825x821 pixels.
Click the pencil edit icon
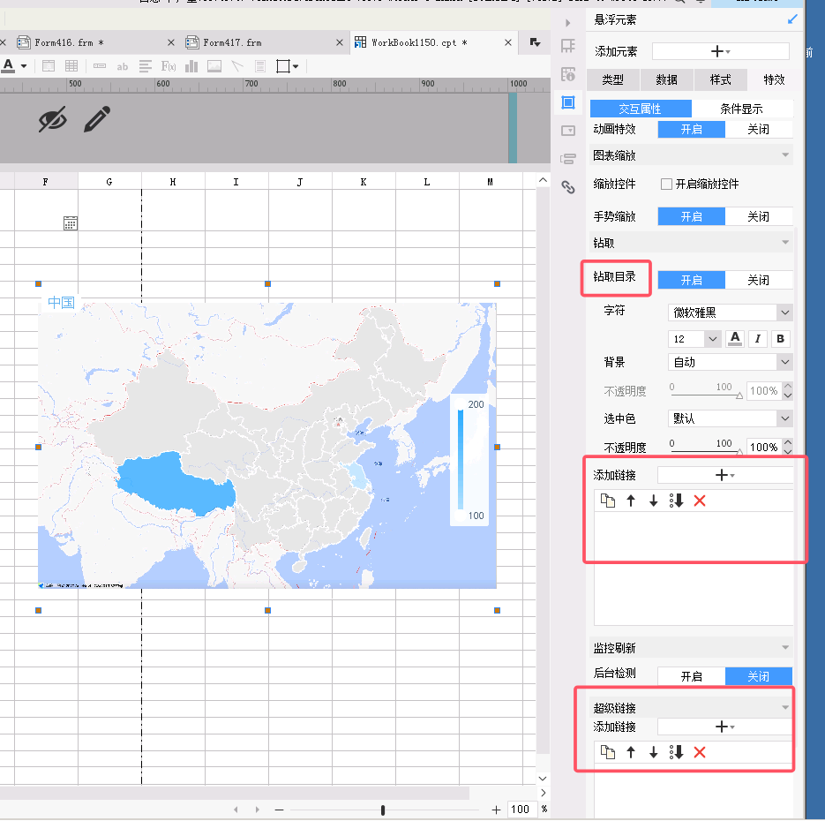pyautogui.click(x=97, y=119)
